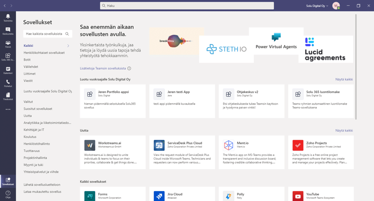Click Ment.io app icon
This screenshot has width=374, height=201.
coord(228,145)
